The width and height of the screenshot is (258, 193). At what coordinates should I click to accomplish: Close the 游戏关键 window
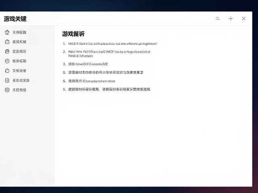click(x=243, y=18)
